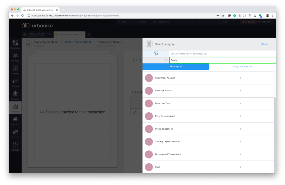Open the Comms sidebar icon

coord(15,133)
